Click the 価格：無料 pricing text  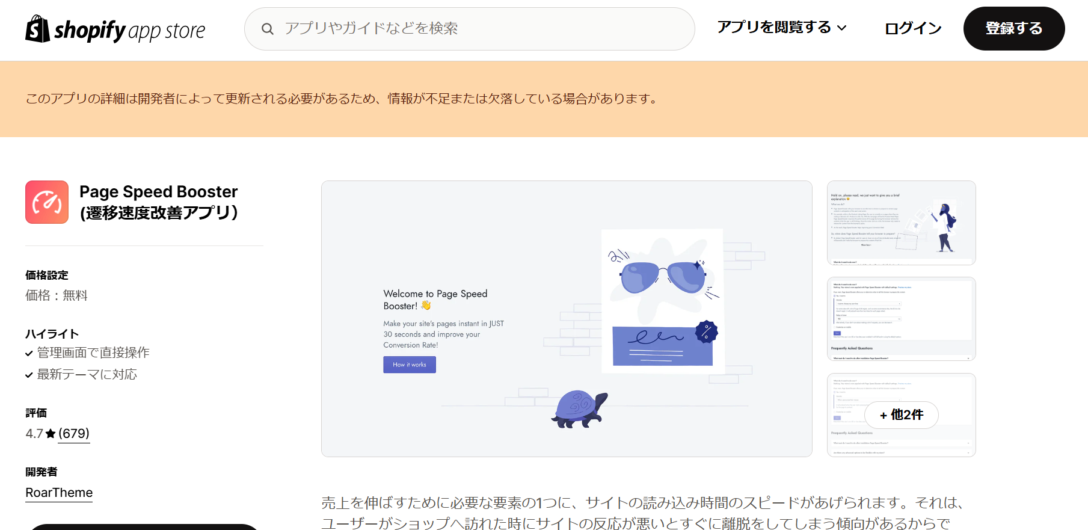coord(57,295)
